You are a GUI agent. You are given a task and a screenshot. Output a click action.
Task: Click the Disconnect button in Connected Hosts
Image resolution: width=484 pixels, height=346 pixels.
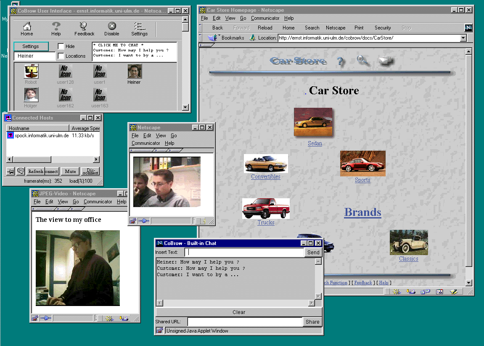pos(90,171)
